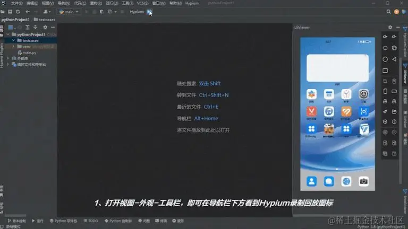
Task: Open the 问题 tool window
Action: 144,221
